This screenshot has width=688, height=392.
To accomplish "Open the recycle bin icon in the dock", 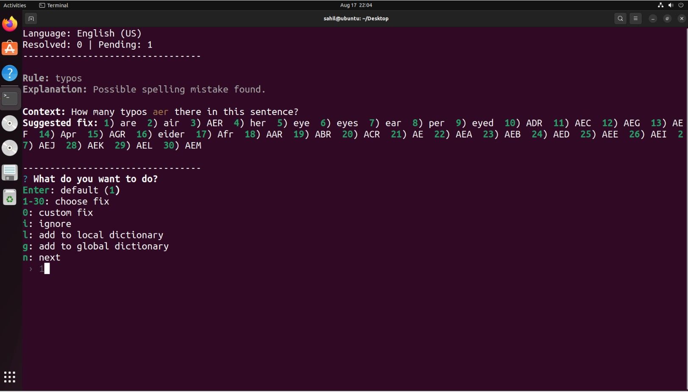I will [9, 197].
